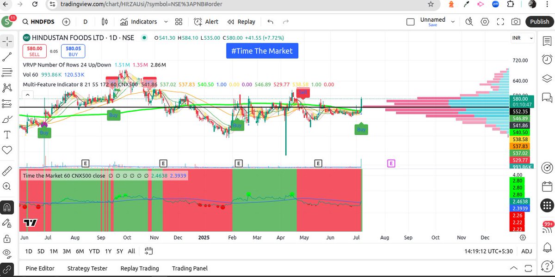
Task: Open the apps grid panel
Action: 546,205
